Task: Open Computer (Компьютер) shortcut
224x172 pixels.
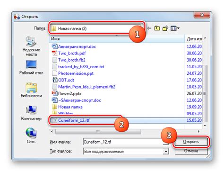Action: click(x=31, y=113)
